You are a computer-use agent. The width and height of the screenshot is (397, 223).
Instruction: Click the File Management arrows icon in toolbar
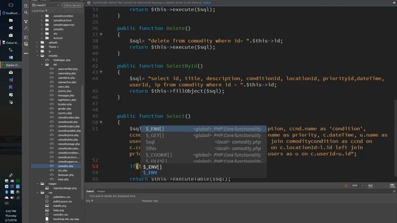click(26, 12)
